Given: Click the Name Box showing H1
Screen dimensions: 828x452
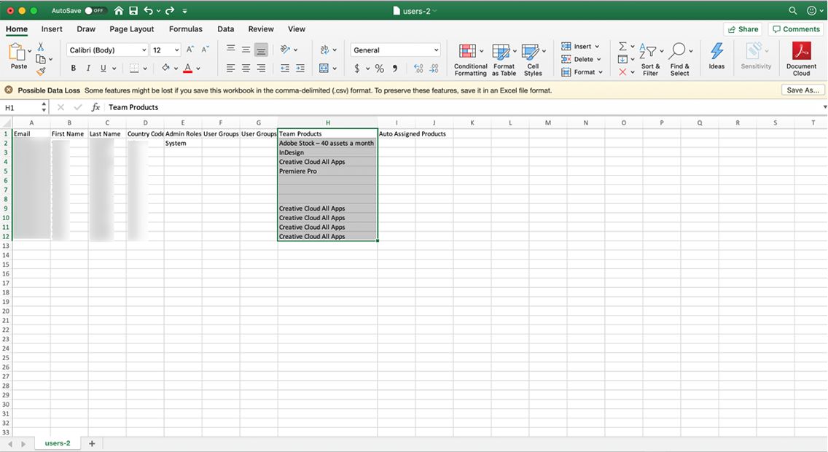Looking at the screenshot, I should [24, 108].
